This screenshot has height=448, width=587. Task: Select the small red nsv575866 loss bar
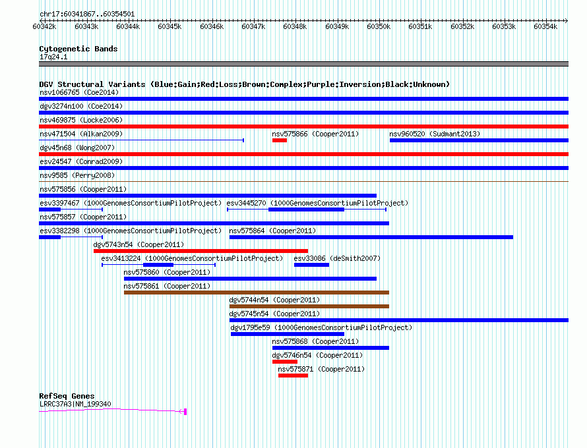279,140
